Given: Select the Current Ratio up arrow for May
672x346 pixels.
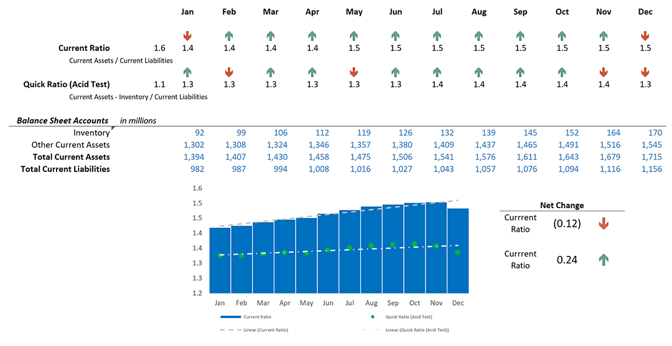Looking at the screenshot, I should [x=353, y=36].
